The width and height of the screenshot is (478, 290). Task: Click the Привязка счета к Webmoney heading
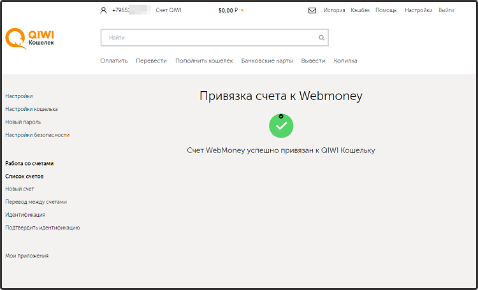(281, 96)
